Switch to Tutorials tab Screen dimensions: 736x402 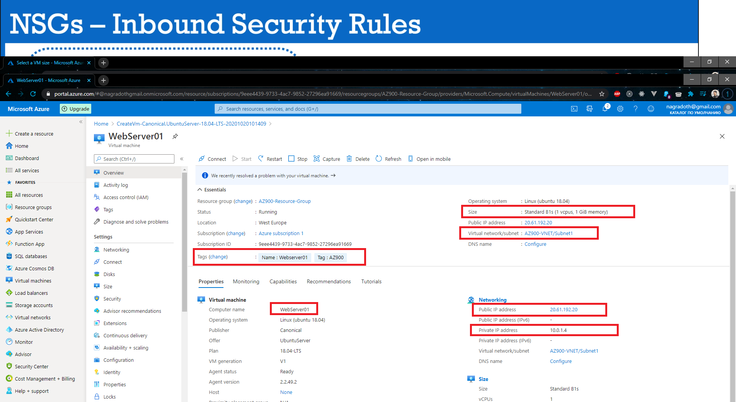(x=371, y=281)
